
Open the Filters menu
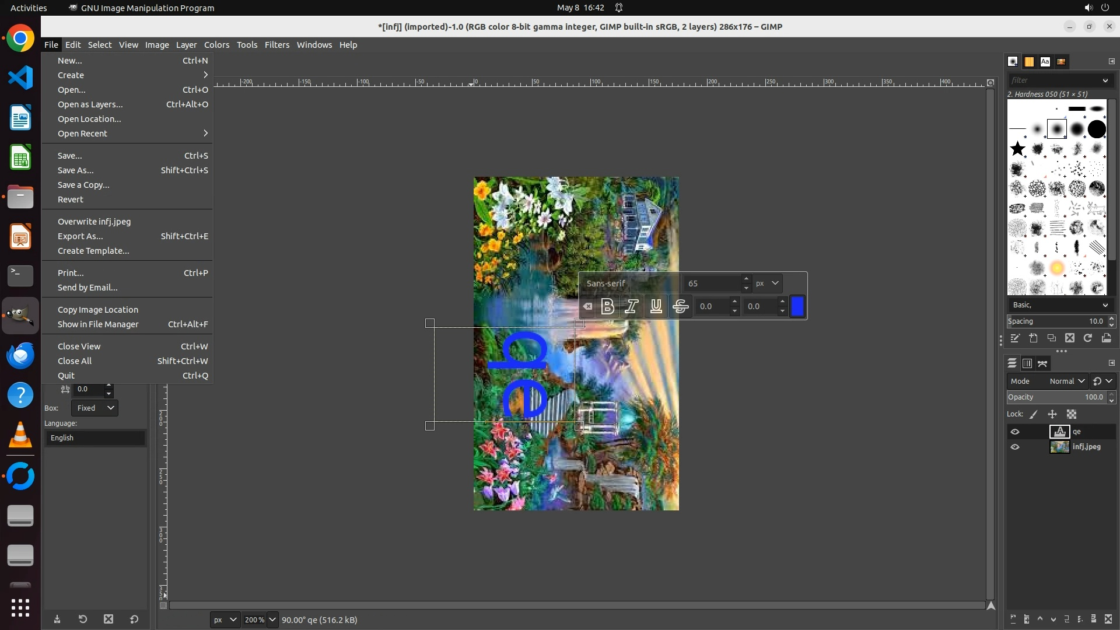pyautogui.click(x=276, y=45)
